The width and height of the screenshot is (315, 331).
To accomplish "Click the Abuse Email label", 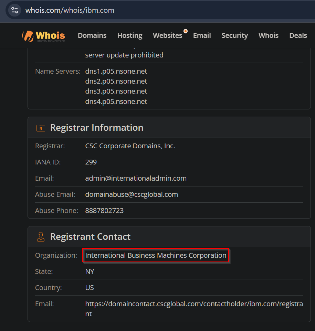I will [55, 194].
